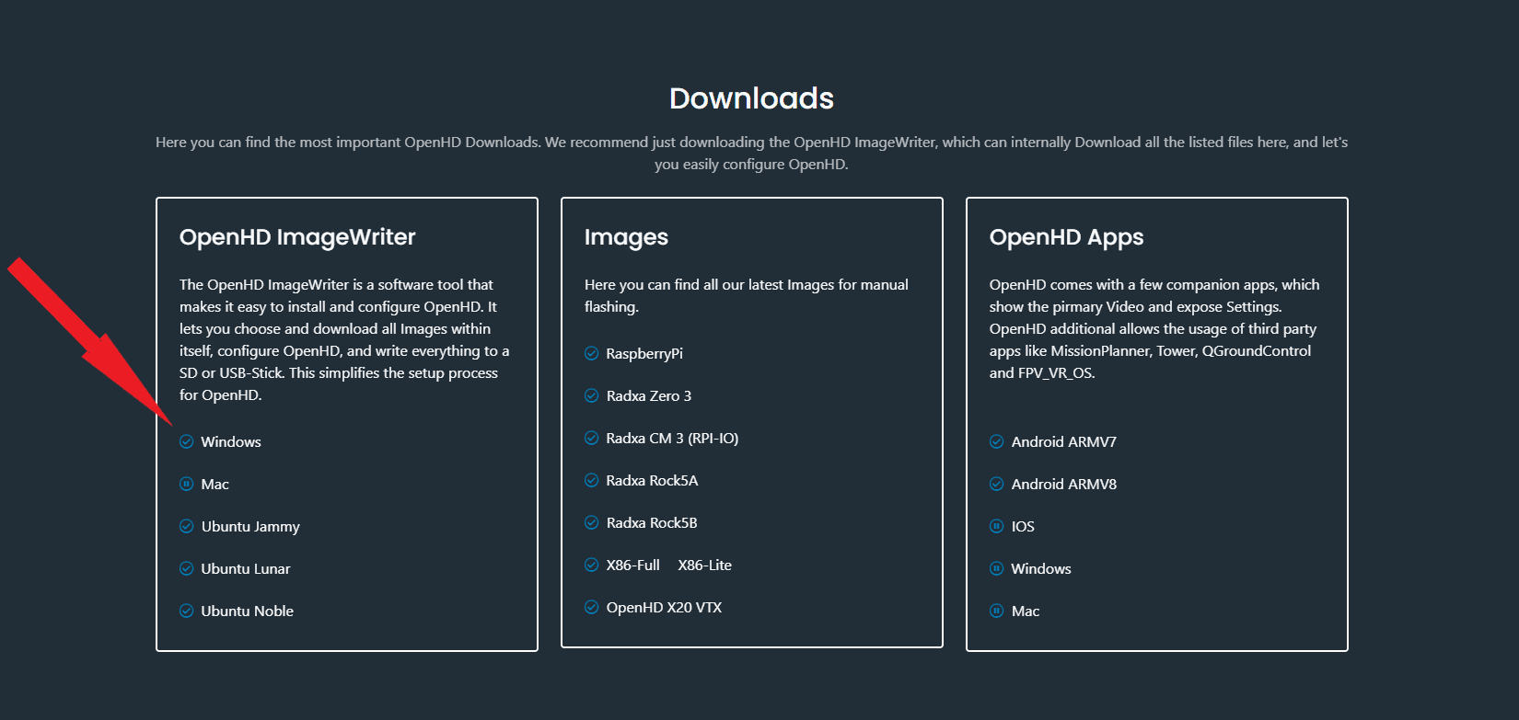Image resolution: width=1519 pixels, height=720 pixels.
Task: Click the Mac link under OpenHD Apps
Action: coord(1026,611)
